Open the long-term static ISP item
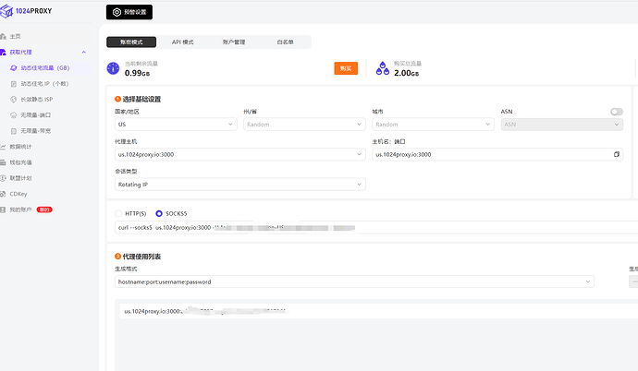638x371 pixels. 37,99
